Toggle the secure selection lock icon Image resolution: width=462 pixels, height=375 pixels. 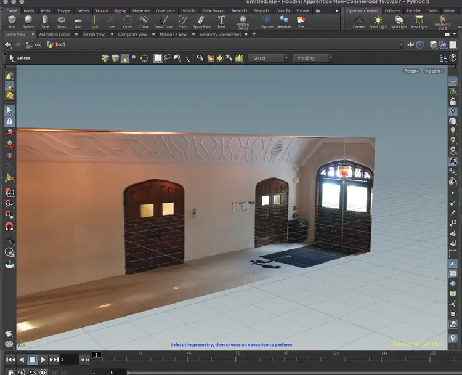click(9, 121)
